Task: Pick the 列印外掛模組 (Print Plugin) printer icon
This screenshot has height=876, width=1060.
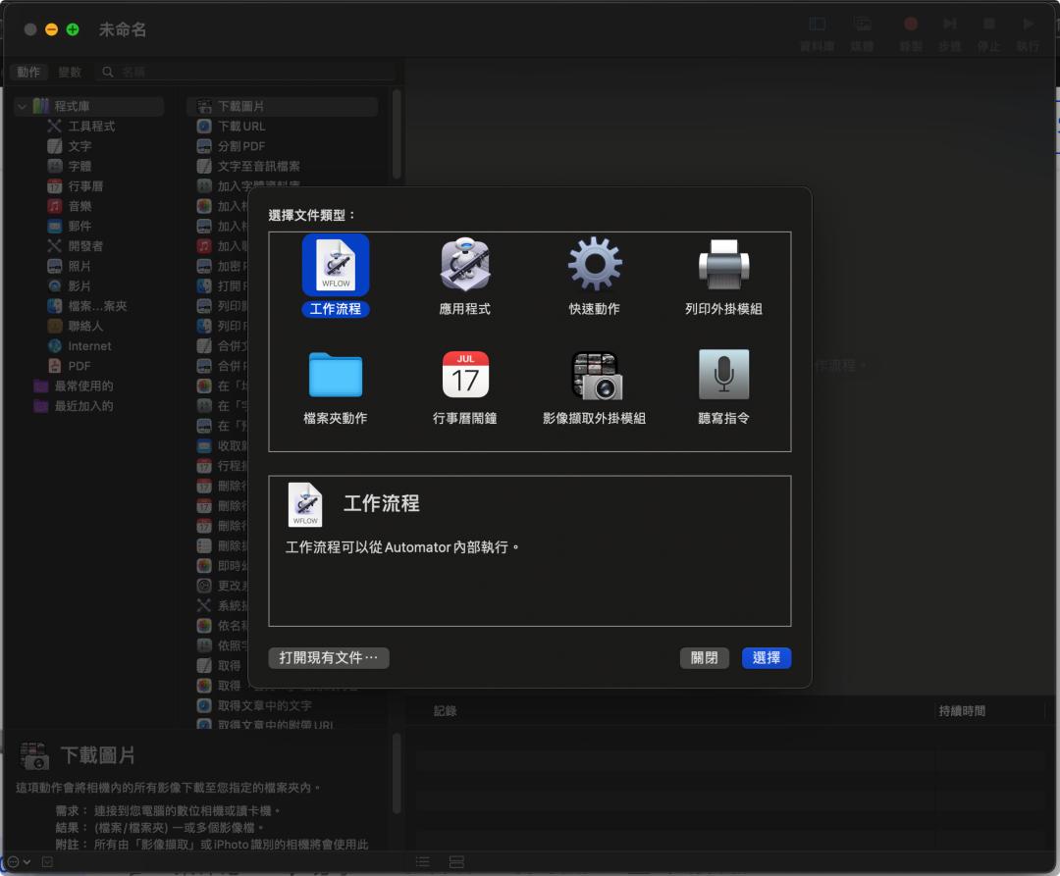Action: click(x=724, y=263)
